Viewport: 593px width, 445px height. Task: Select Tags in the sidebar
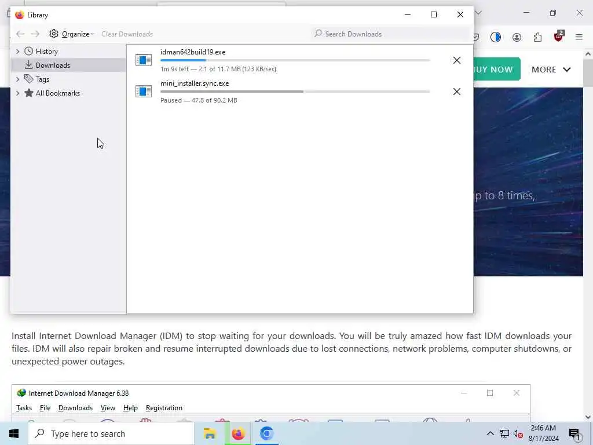pos(42,79)
